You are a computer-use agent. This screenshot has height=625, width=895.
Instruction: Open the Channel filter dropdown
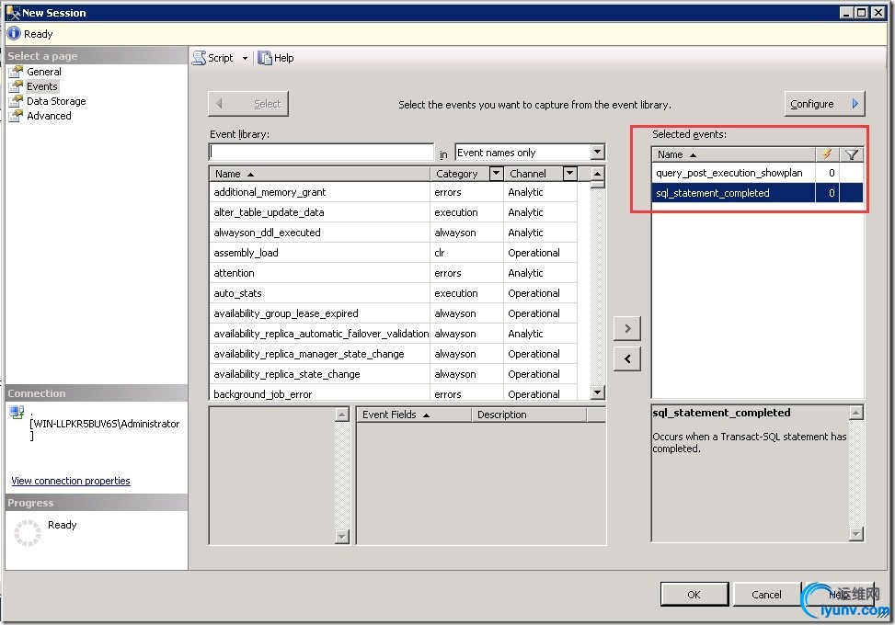569,174
